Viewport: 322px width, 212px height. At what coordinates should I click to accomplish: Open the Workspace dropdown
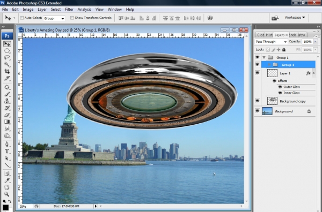click(295, 18)
